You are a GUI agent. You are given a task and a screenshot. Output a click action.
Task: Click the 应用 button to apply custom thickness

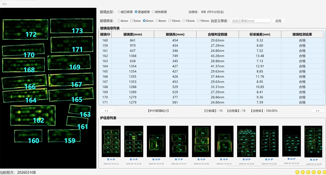click(x=278, y=21)
